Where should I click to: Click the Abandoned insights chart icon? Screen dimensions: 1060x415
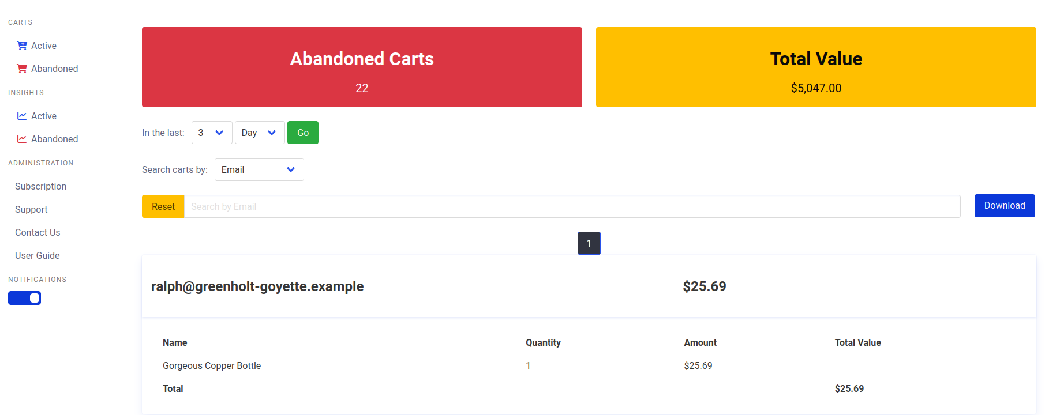22,139
